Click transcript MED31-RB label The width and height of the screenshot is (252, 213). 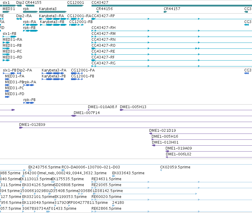click(x=12, y=45)
